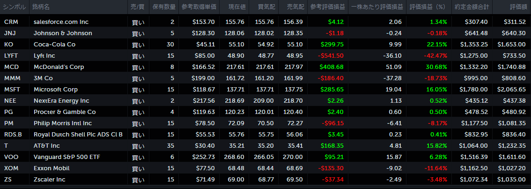Click MSFT valuation $2,065.65
Viewport: 531px width, 189px height.
(511, 90)
